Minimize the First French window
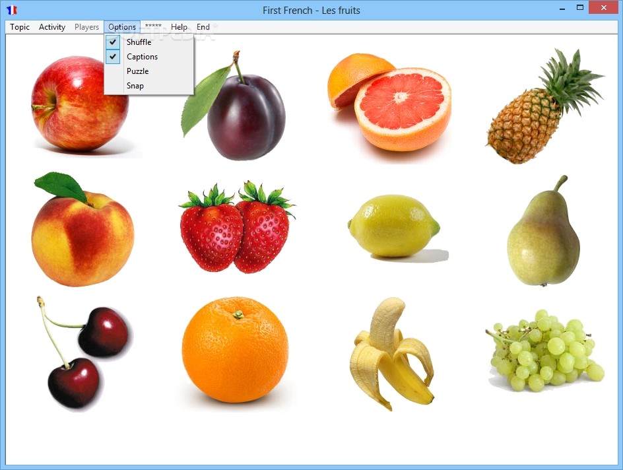Image resolution: width=623 pixels, height=470 pixels. click(562, 8)
